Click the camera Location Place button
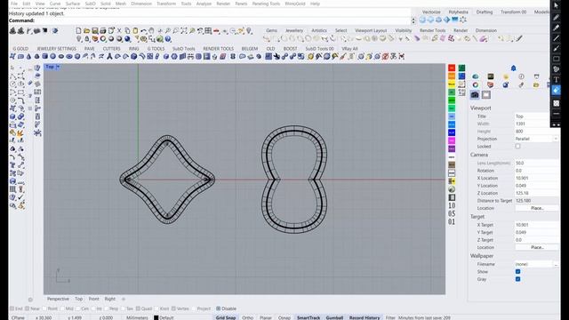Screen dimensions: 569x320 click(x=537, y=208)
